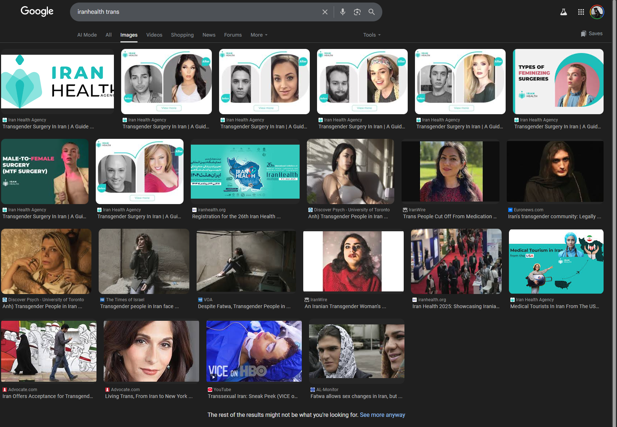617x427 pixels.
Task: Open 'Iran Offers Acceptance for Transgend...' link
Action: click(48, 396)
